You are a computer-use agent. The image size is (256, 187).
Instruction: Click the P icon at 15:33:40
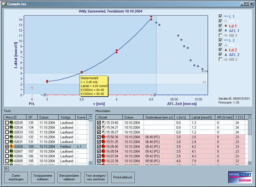pos(103,122)
